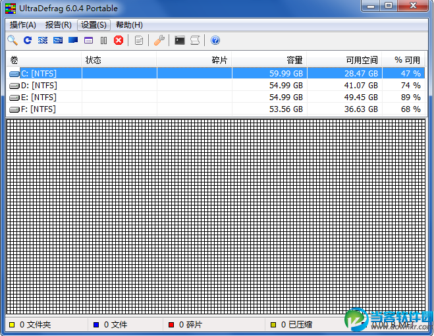
Task: Sort by the 可用空间 column header
Action: click(344, 59)
